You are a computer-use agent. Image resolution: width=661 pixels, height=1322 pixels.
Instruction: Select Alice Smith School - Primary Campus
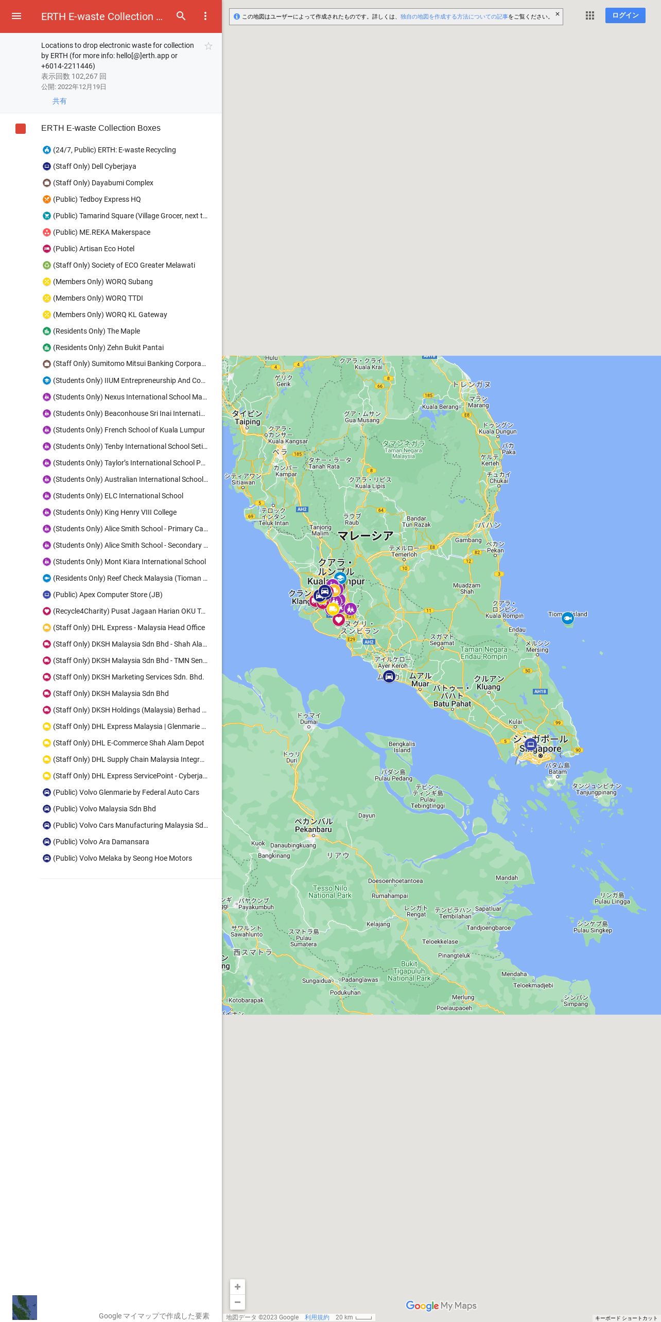point(125,529)
